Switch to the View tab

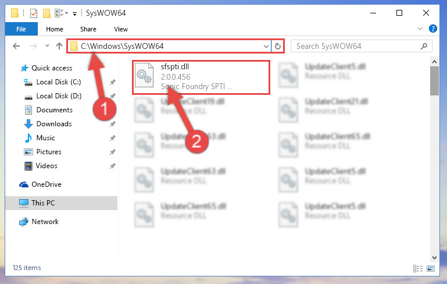[x=120, y=29]
